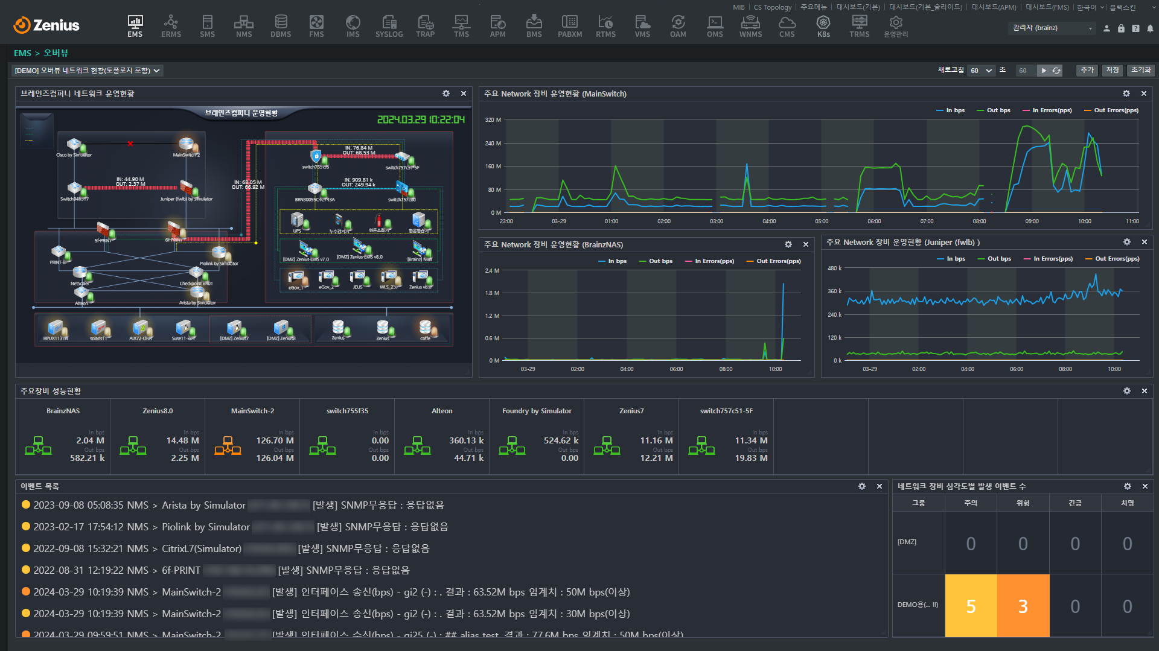Toggle In bps legend in MainSwitch chart
Screen dimensions: 1159x651
(x=950, y=110)
